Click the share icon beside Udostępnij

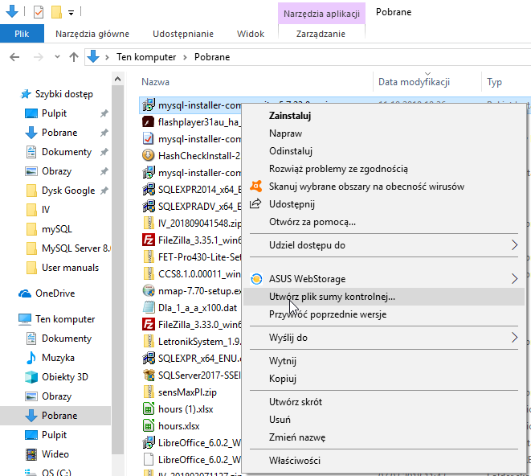point(255,203)
